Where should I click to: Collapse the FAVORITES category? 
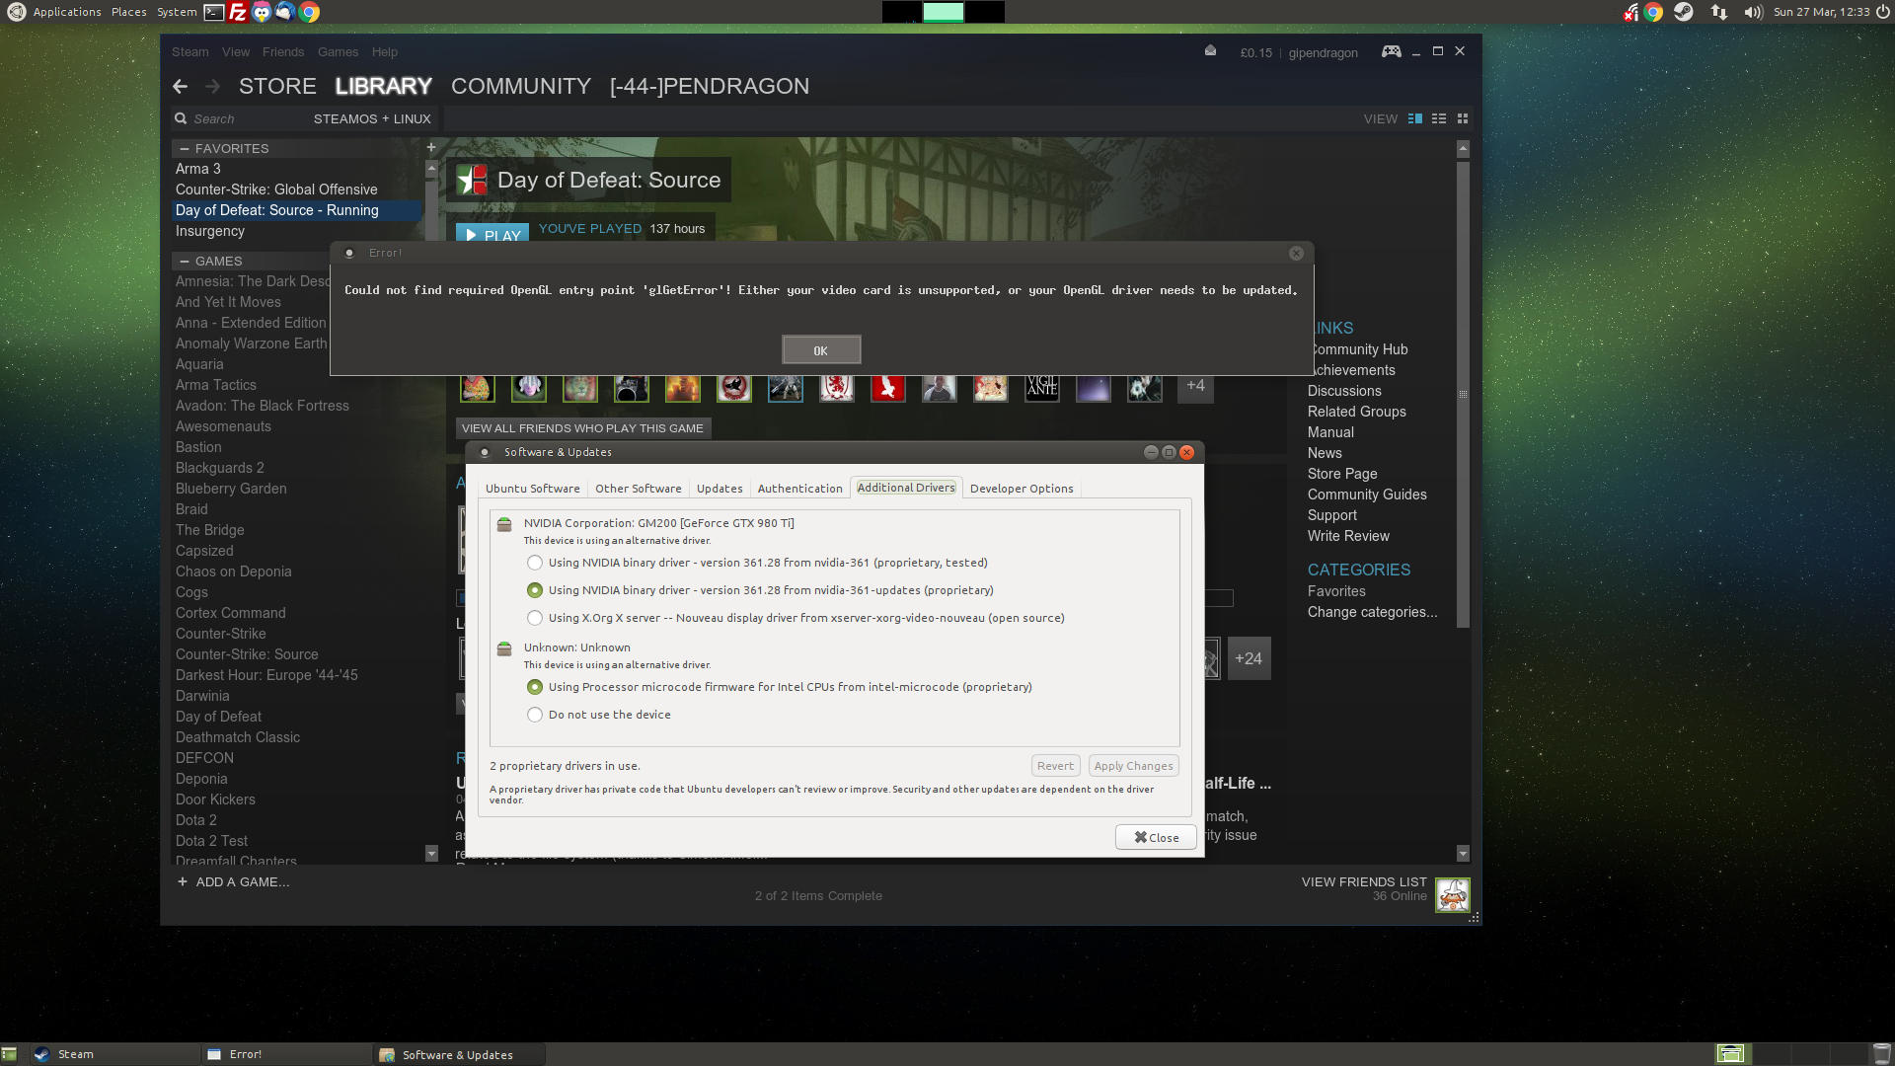[x=185, y=148]
